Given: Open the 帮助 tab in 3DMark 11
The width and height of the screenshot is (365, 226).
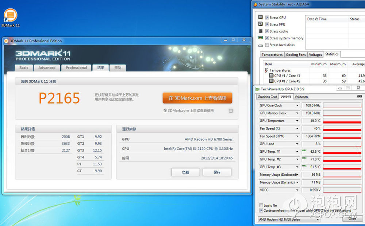Looking at the screenshot, I should [x=118, y=68].
